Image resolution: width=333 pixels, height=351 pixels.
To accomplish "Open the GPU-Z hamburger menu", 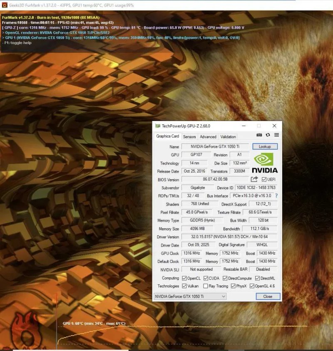I will [276, 135].
